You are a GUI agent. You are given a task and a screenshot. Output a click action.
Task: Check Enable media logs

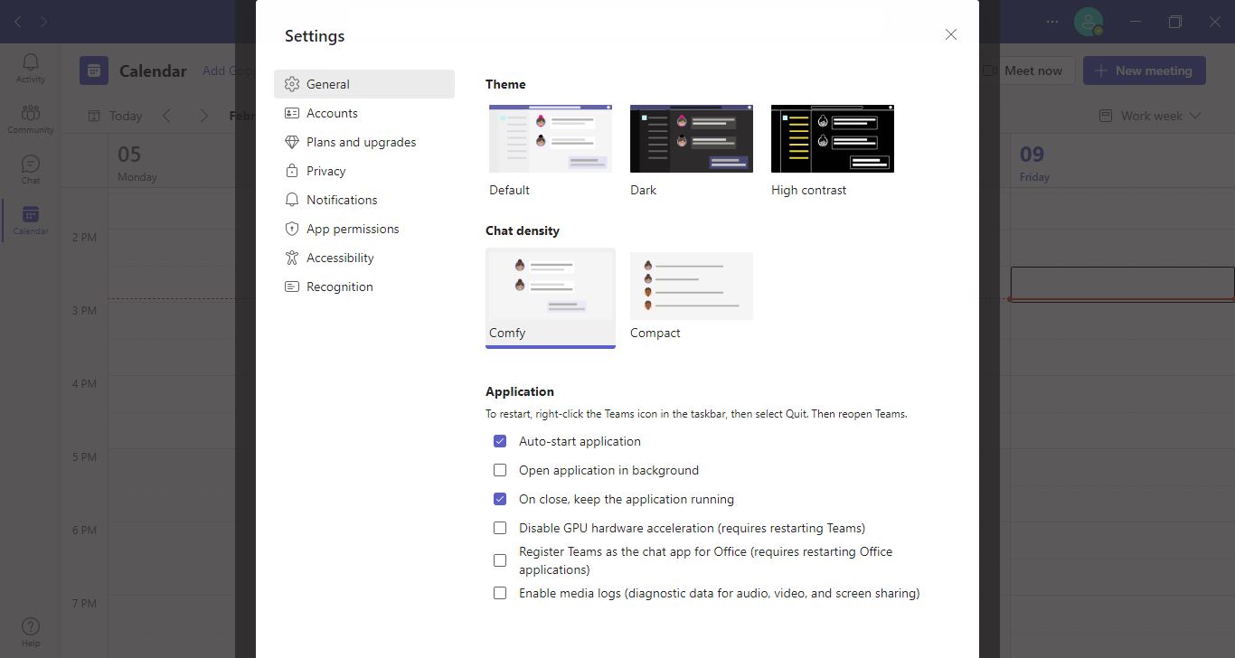pyautogui.click(x=500, y=593)
